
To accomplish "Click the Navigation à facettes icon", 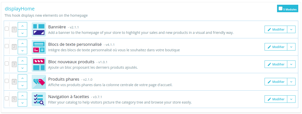I will (39, 99).
